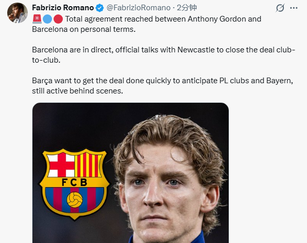307x243 pixels.
Task: Click the paragraph mentioning PL clubs and Bayern
Action: (x=162, y=86)
